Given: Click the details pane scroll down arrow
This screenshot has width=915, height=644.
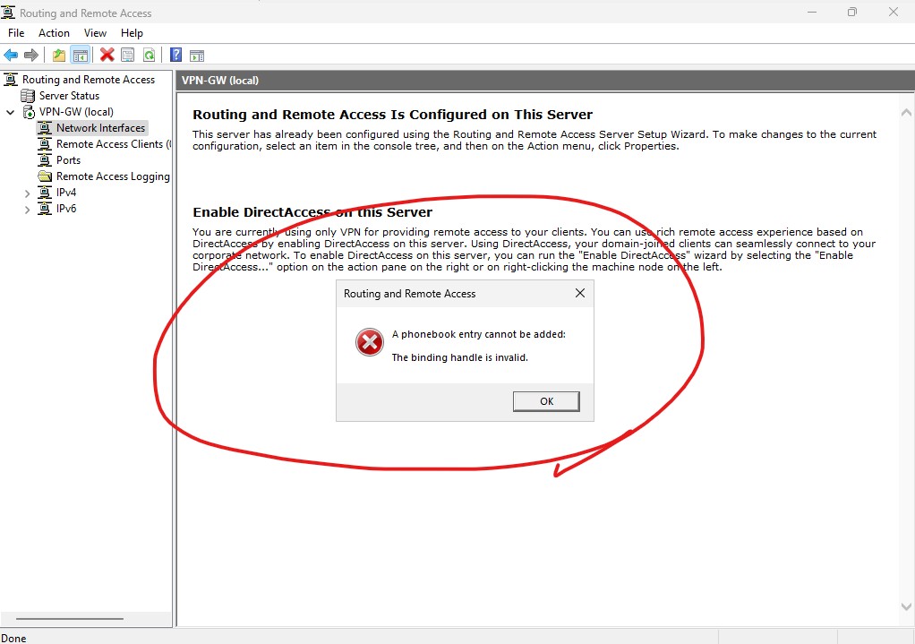Looking at the screenshot, I should [906, 606].
